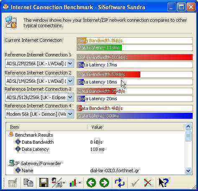Click the Reference Internet Connection 2 label
The width and height of the screenshot is (198, 191).
click(x=38, y=73)
